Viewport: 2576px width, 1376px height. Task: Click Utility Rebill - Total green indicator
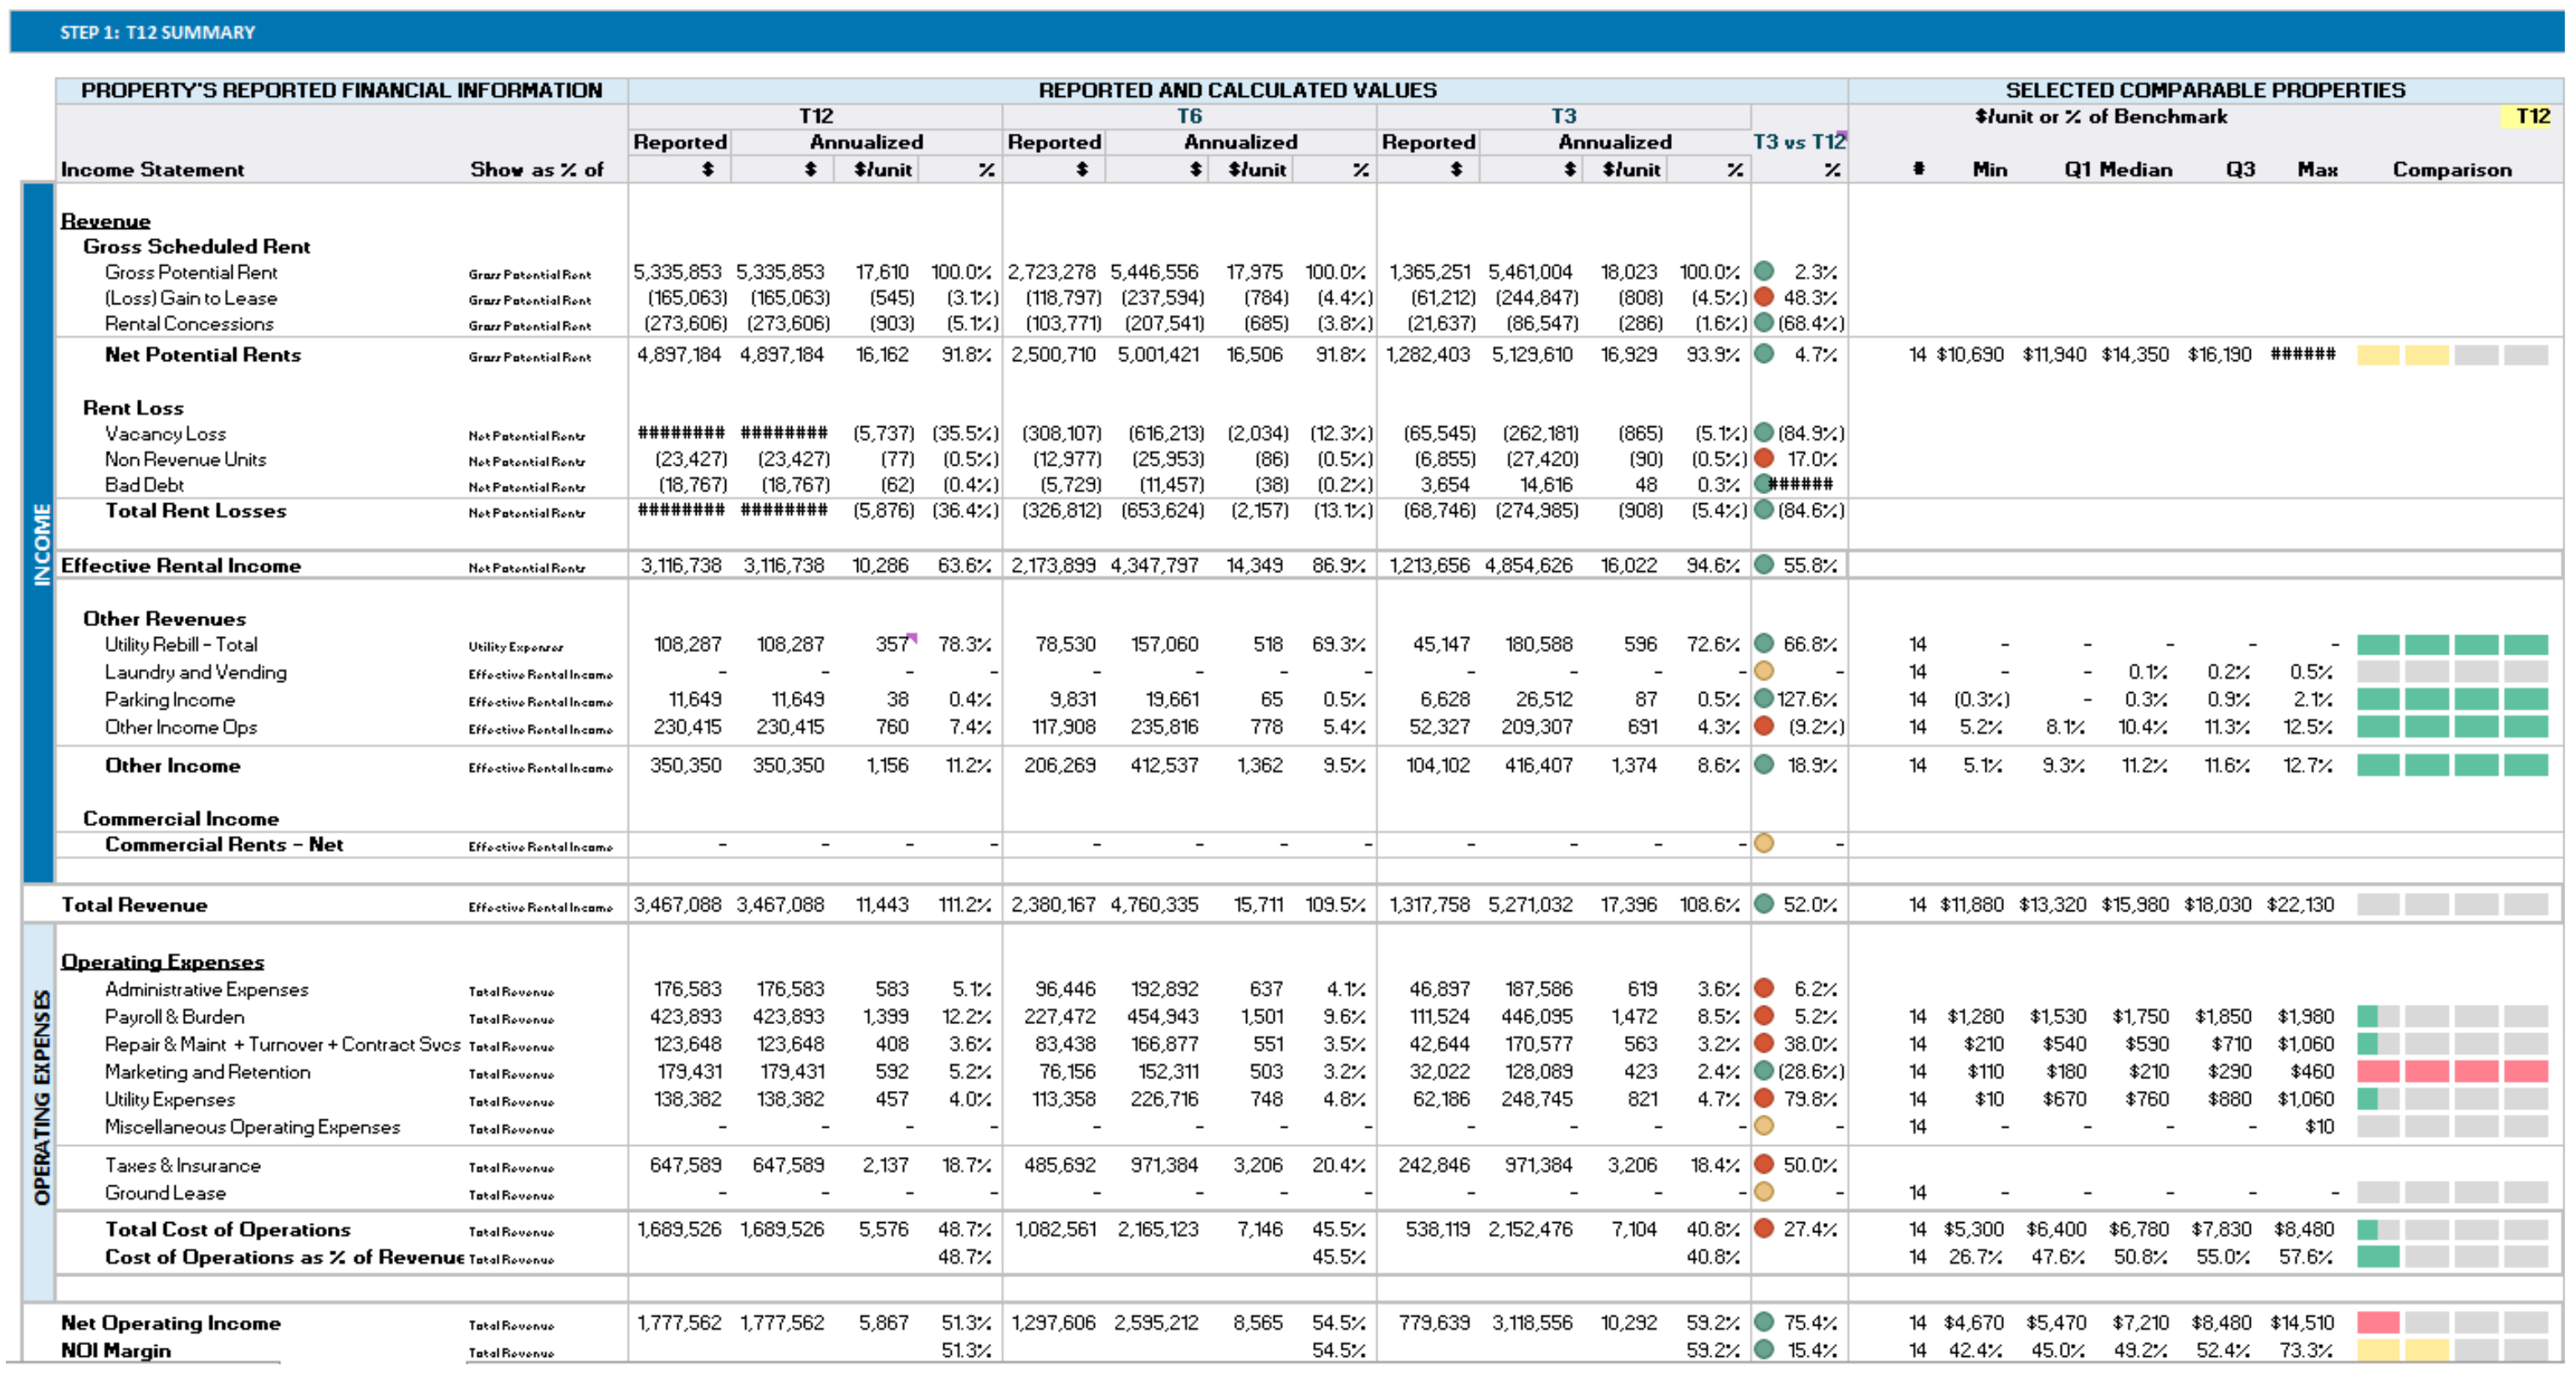pos(1764,644)
